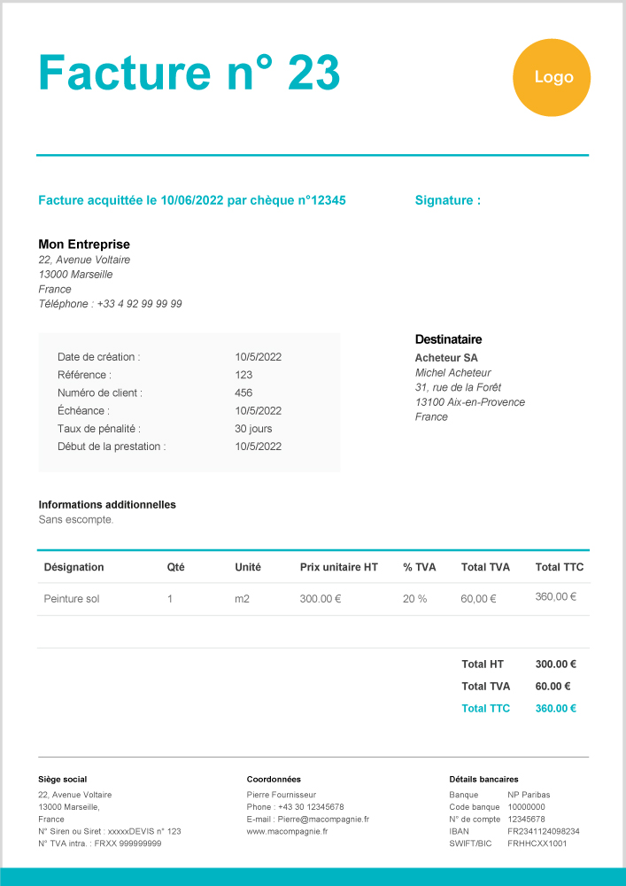Click the orange Logo circle
Viewport: 626px width, 886px height.
pyautogui.click(x=552, y=78)
